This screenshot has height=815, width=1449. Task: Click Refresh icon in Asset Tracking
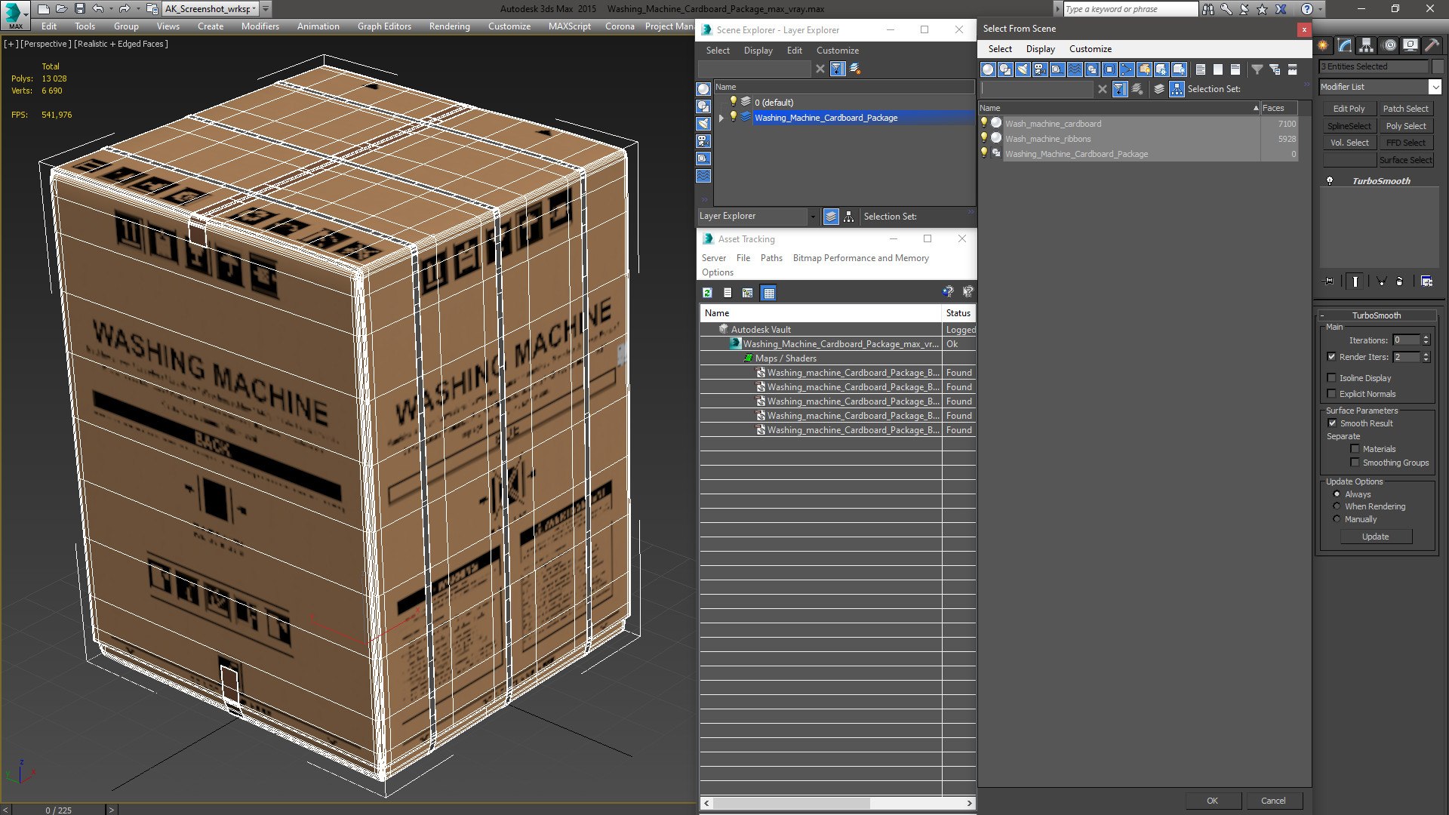point(707,293)
